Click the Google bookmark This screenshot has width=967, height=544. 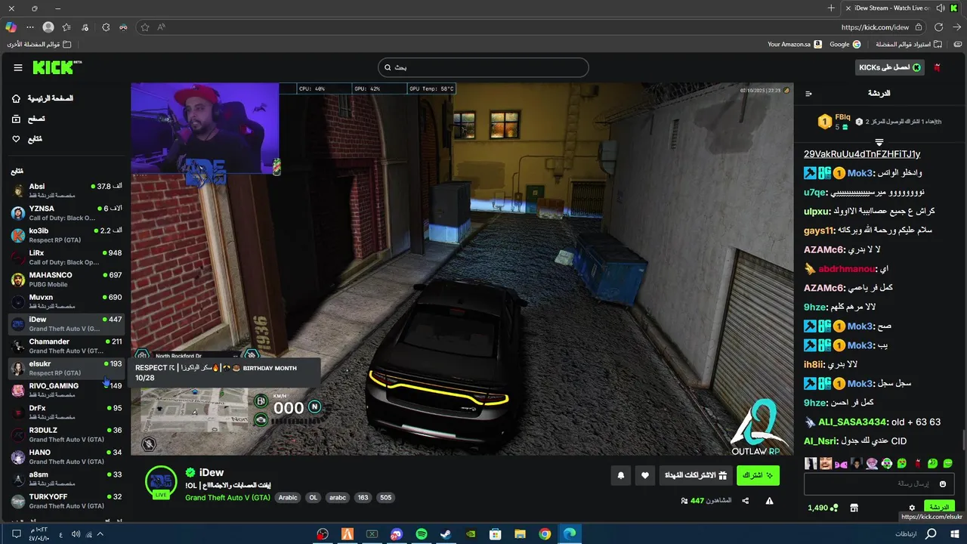[x=845, y=45]
